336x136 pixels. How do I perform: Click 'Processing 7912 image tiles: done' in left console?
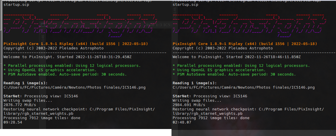(42, 118)
